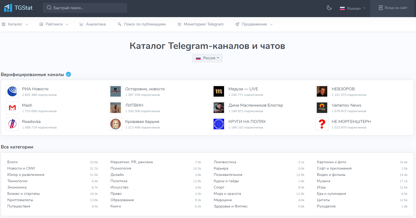
Task: Click the Рейтинги chart icon
Action: click(41, 24)
